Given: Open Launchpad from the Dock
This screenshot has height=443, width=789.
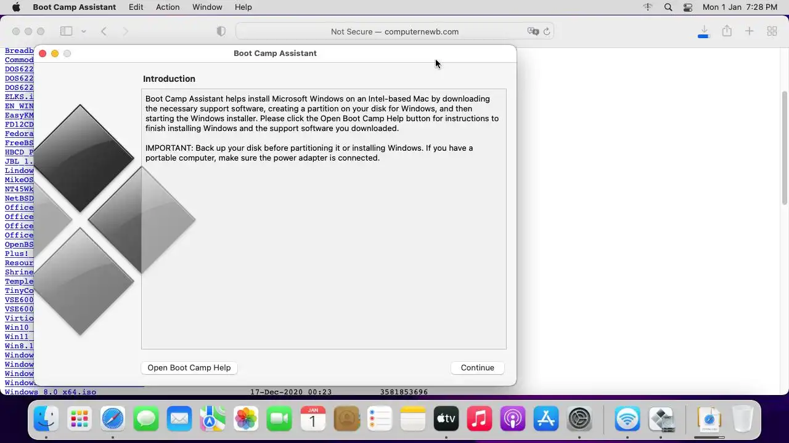Looking at the screenshot, I should pyautogui.click(x=80, y=420).
